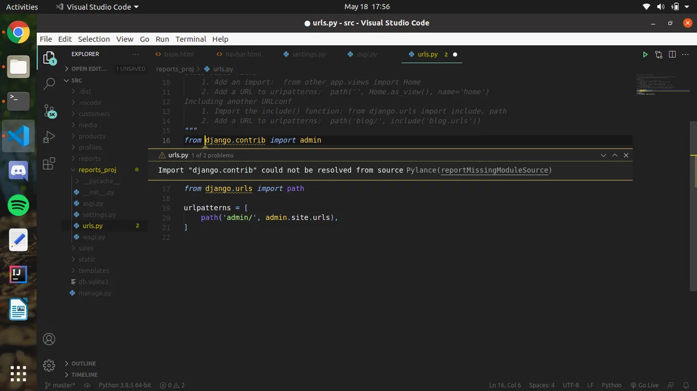Launch Spotify from the Ubuntu dock
This screenshot has height=391, width=697.
pos(18,206)
